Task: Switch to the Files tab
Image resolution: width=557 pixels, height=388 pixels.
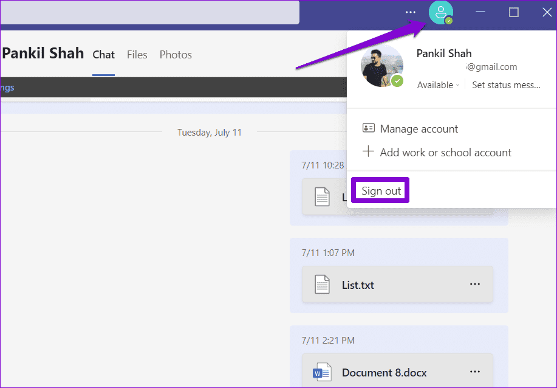Action: [137, 55]
